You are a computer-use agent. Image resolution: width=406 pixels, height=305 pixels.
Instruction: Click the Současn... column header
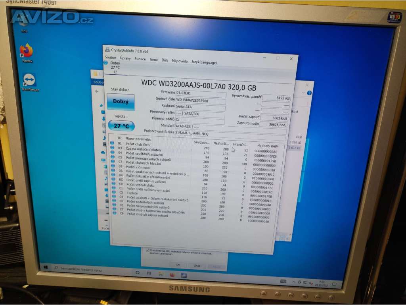[202, 143]
